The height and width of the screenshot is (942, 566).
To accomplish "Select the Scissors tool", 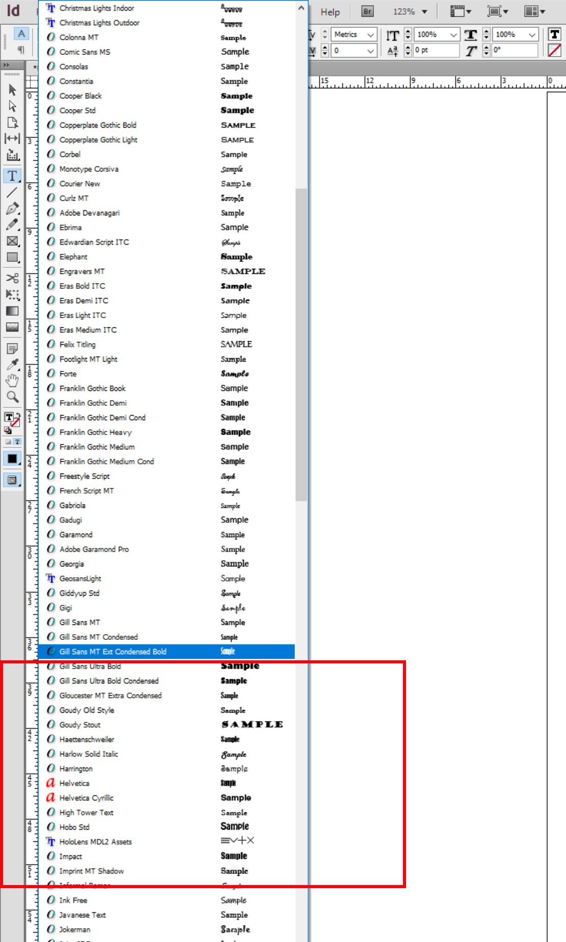I will point(12,278).
